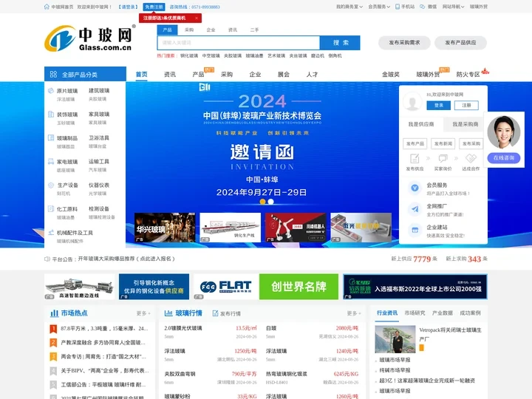Screen dimensions: 532x399
Task: Click the 微信 WeChat icon
Action: click(x=423, y=7)
